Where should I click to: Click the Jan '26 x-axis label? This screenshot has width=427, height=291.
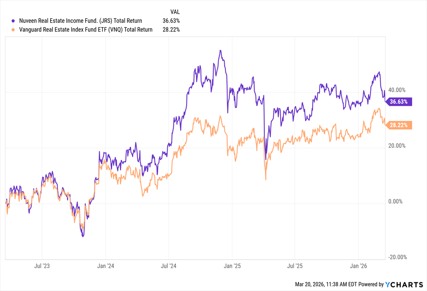point(359,266)
